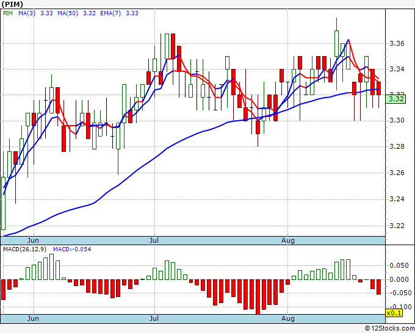415x333 pixels.
Task: Click the 0.050 MACD axis label
Action: (399, 265)
